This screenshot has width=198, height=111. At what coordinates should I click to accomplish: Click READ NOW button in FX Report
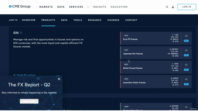tap(29, 101)
